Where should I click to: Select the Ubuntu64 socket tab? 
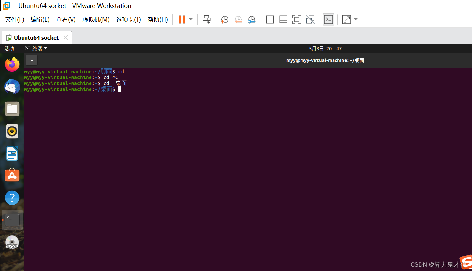[x=36, y=37]
